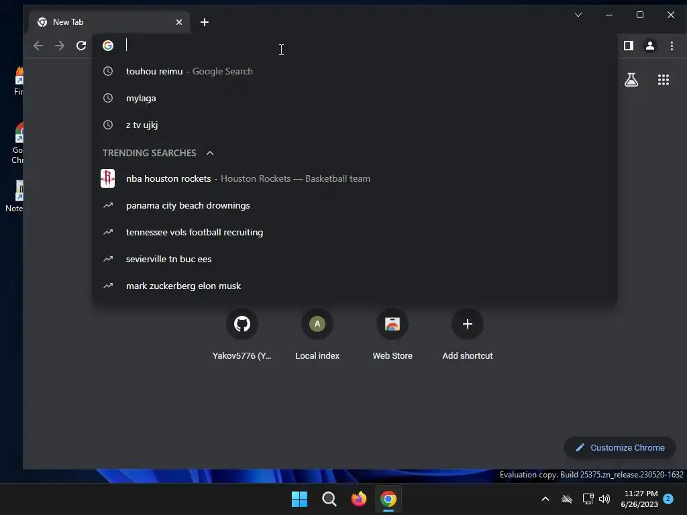The image size is (687, 515).
Task: Pick the mark zuckerberg elon musk suggestion
Action: 354,286
